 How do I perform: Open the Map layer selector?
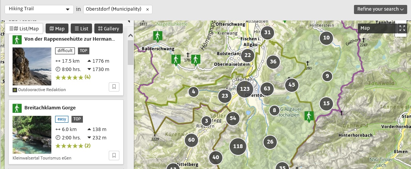[x=377, y=28]
